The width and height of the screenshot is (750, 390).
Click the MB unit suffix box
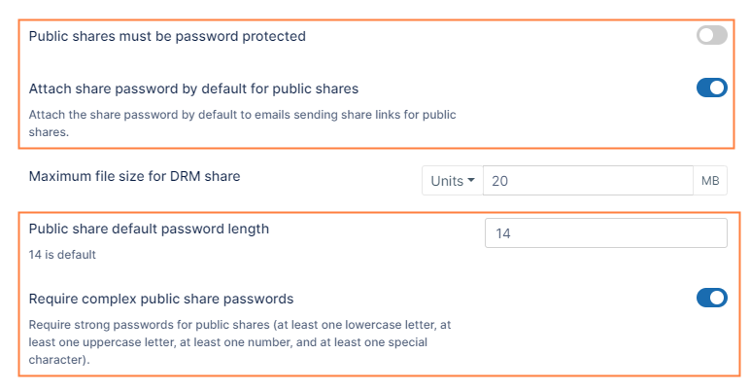click(709, 181)
